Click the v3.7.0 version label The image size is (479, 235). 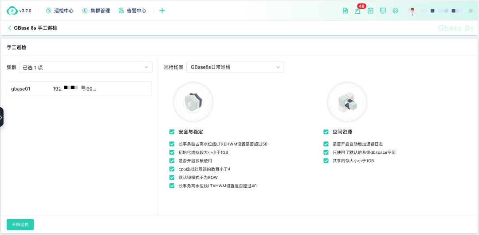point(25,11)
